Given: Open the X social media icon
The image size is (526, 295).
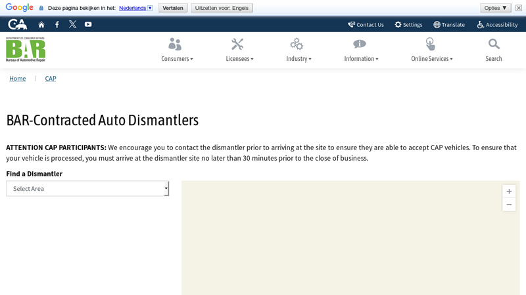Looking at the screenshot, I should coord(72,24).
